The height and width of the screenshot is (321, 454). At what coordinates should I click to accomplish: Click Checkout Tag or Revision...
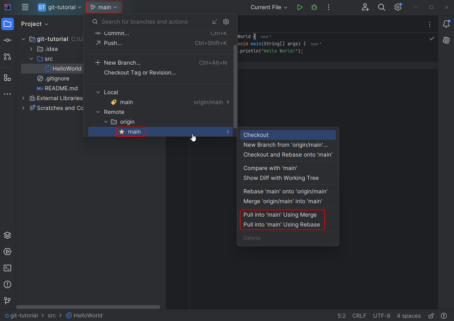(140, 73)
